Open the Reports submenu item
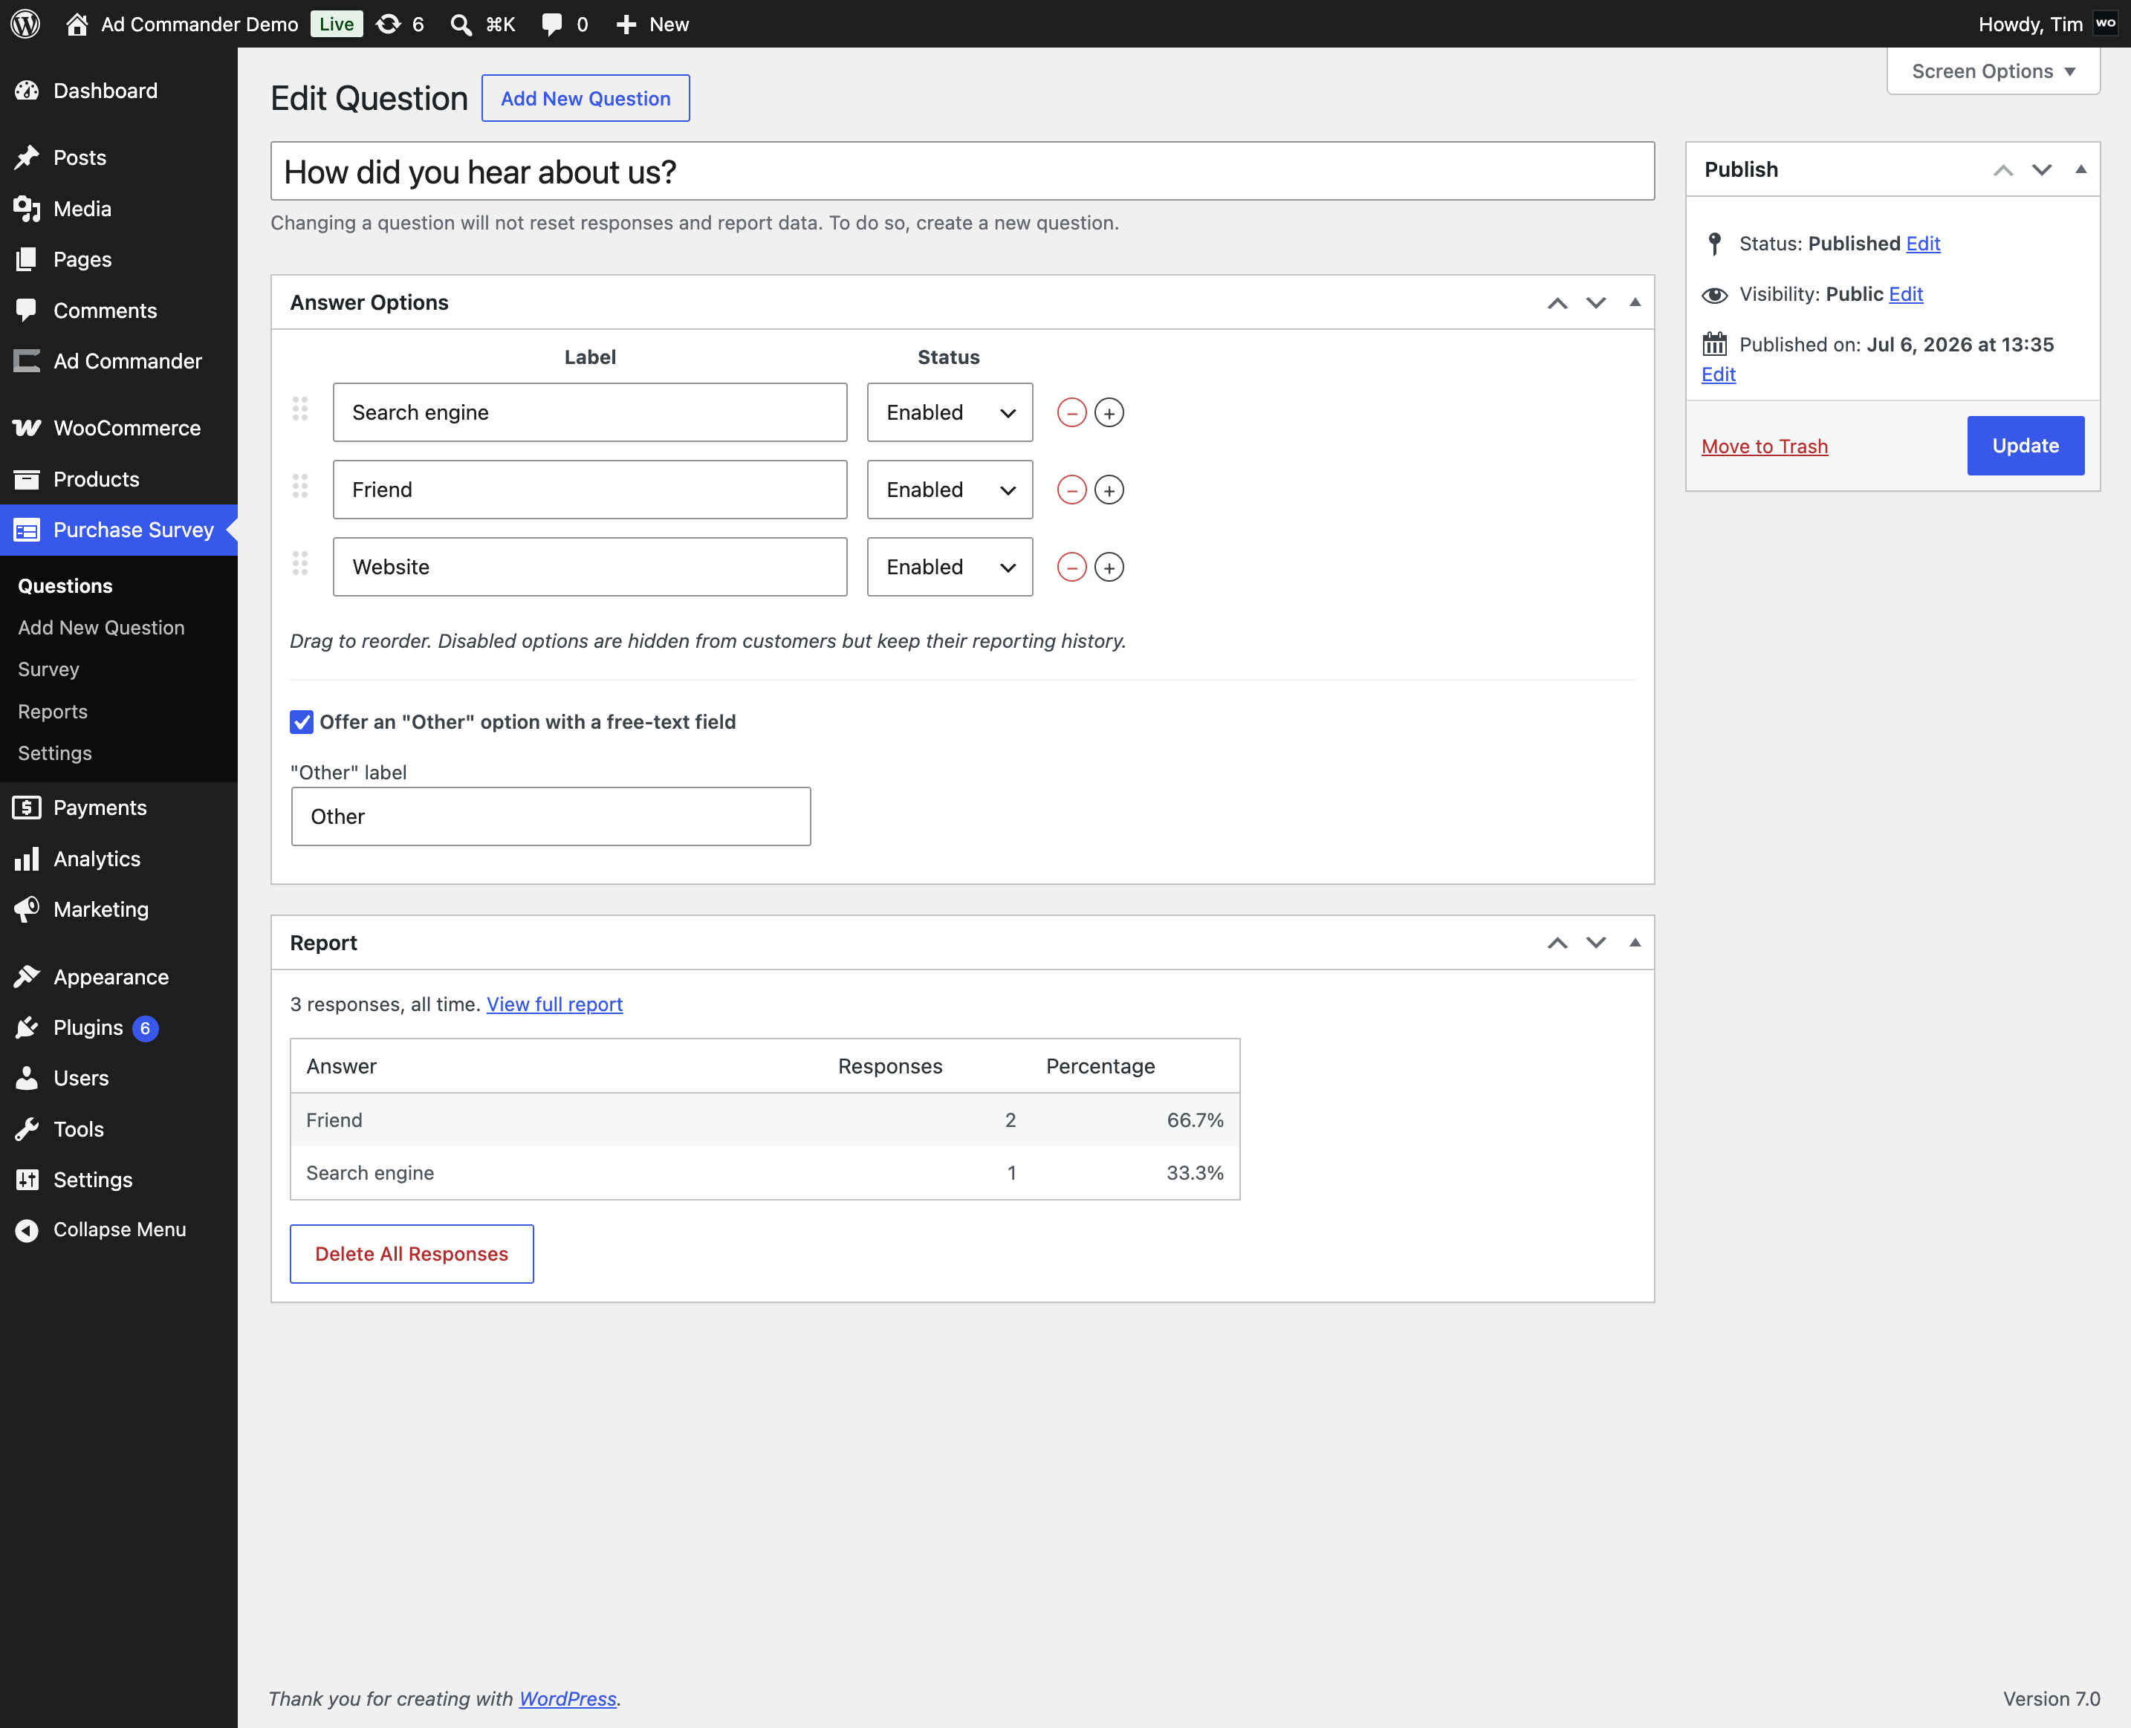Screen dimensions: 2131x1728 click(x=52, y=711)
